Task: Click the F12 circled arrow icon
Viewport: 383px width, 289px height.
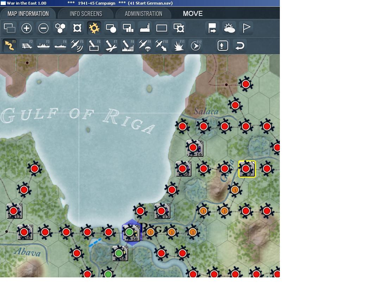Action: (x=195, y=45)
